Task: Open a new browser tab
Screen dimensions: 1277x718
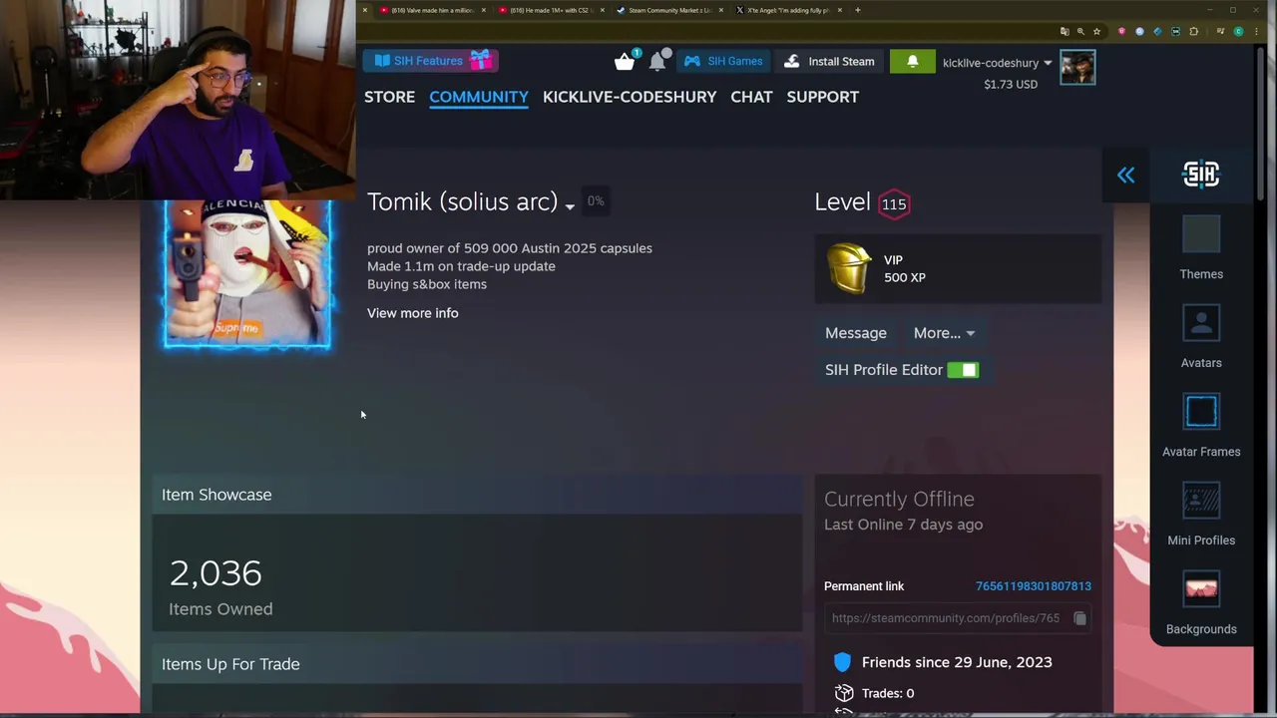Action: coord(858,10)
